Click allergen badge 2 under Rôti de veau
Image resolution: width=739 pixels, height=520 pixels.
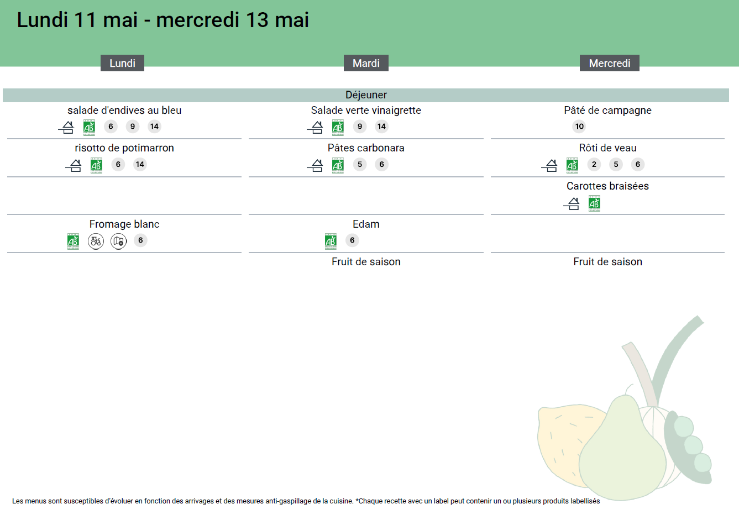[x=594, y=164]
